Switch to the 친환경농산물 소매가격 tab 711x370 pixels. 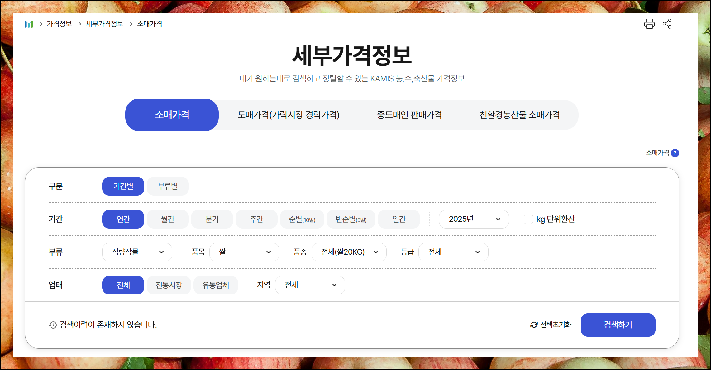(519, 115)
